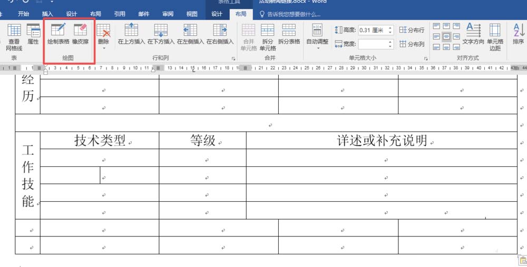Decrease 宽度 column width with down arrow

coord(390,46)
